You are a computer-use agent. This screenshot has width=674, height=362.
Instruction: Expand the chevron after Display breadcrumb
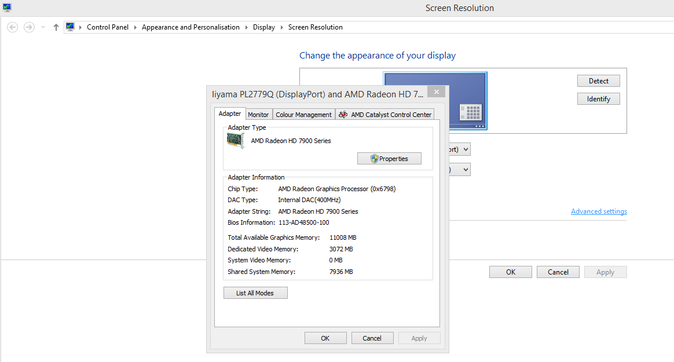coord(281,27)
